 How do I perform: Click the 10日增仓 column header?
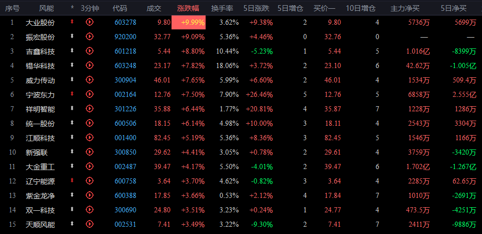click(361, 8)
